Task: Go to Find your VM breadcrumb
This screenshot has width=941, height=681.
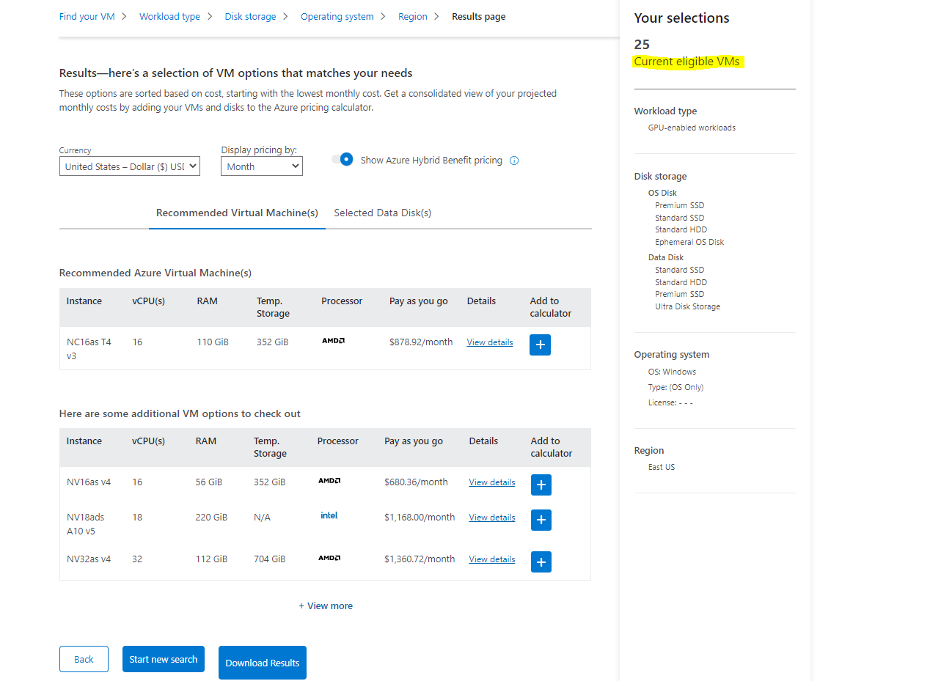Action: point(87,16)
